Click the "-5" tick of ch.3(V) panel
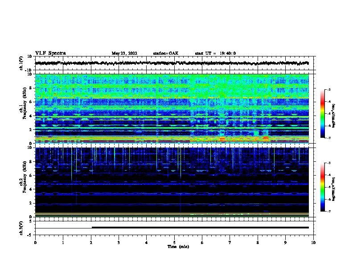 [x=30, y=235]
